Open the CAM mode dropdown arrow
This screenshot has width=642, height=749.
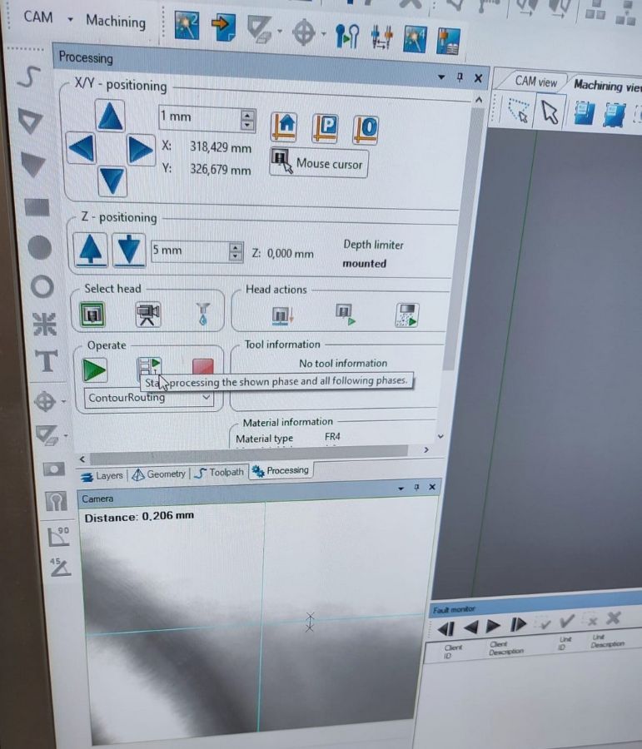pyautogui.click(x=70, y=20)
